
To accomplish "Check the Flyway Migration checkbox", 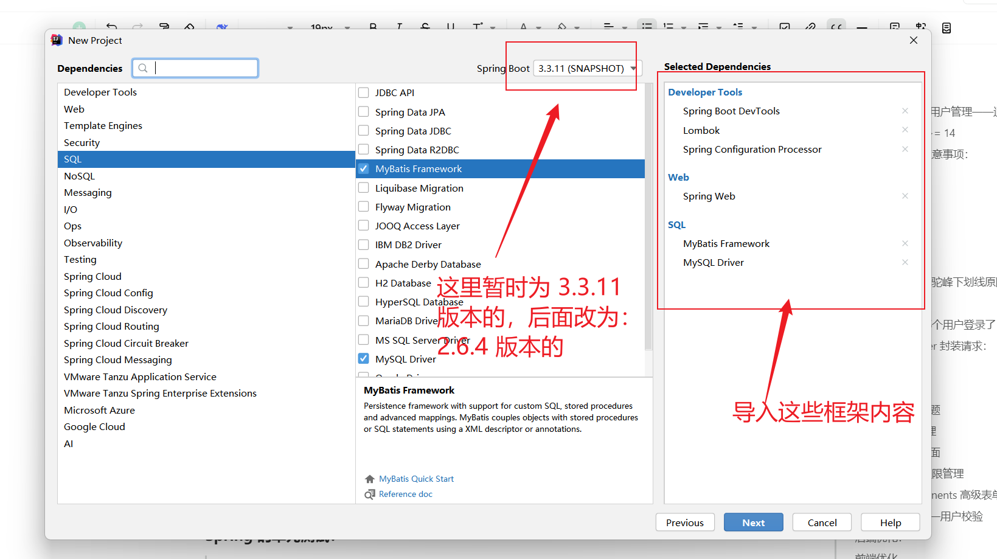I will 364,207.
